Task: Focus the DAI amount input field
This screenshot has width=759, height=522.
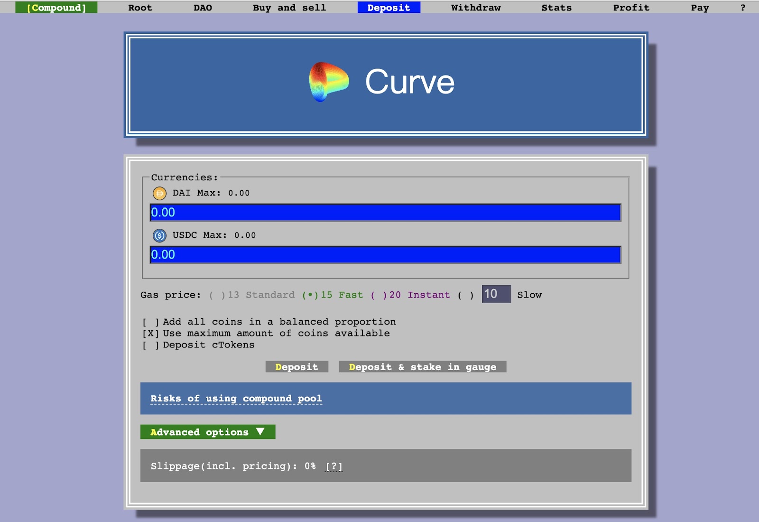Action: tap(385, 213)
